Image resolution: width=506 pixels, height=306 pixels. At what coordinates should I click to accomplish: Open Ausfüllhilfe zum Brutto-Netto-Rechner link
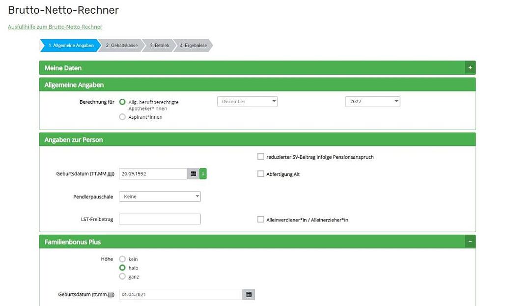(x=55, y=27)
